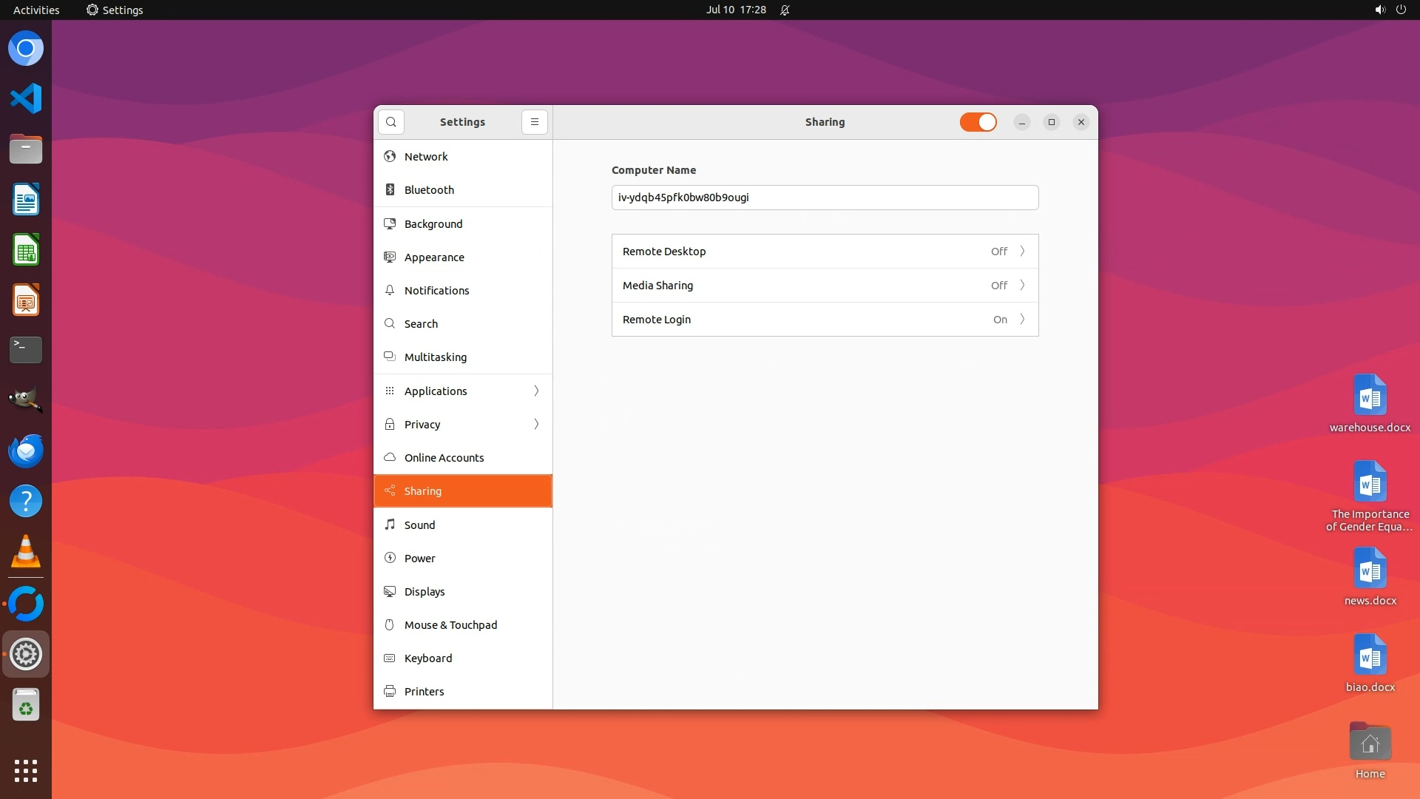Image resolution: width=1420 pixels, height=799 pixels.
Task: Launch VLC from the dock
Action: coord(26,552)
